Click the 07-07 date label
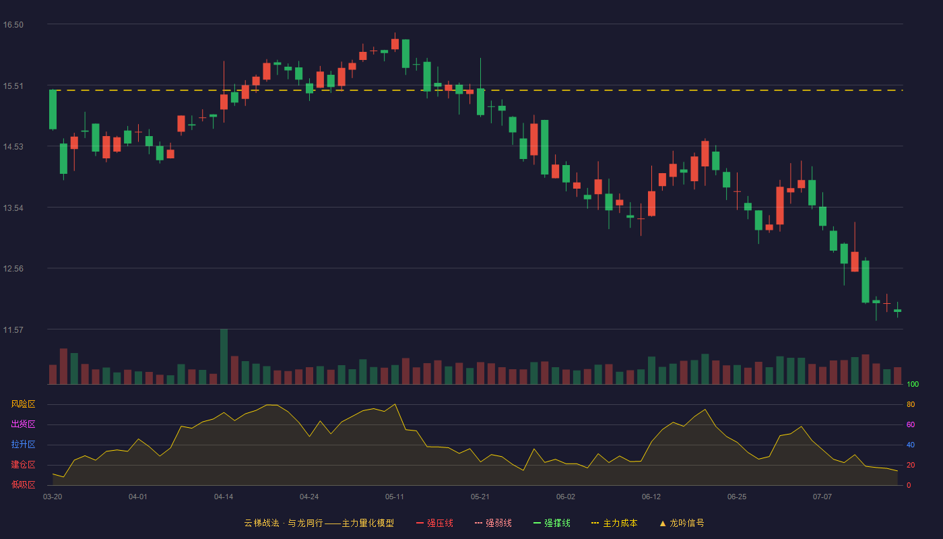This screenshot has width=943, height=539. [822, 497]
